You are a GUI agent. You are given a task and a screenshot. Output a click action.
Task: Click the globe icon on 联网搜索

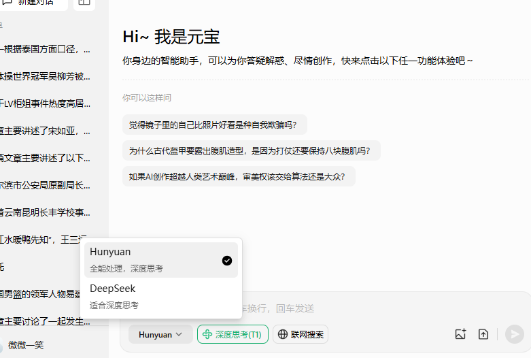282,334
